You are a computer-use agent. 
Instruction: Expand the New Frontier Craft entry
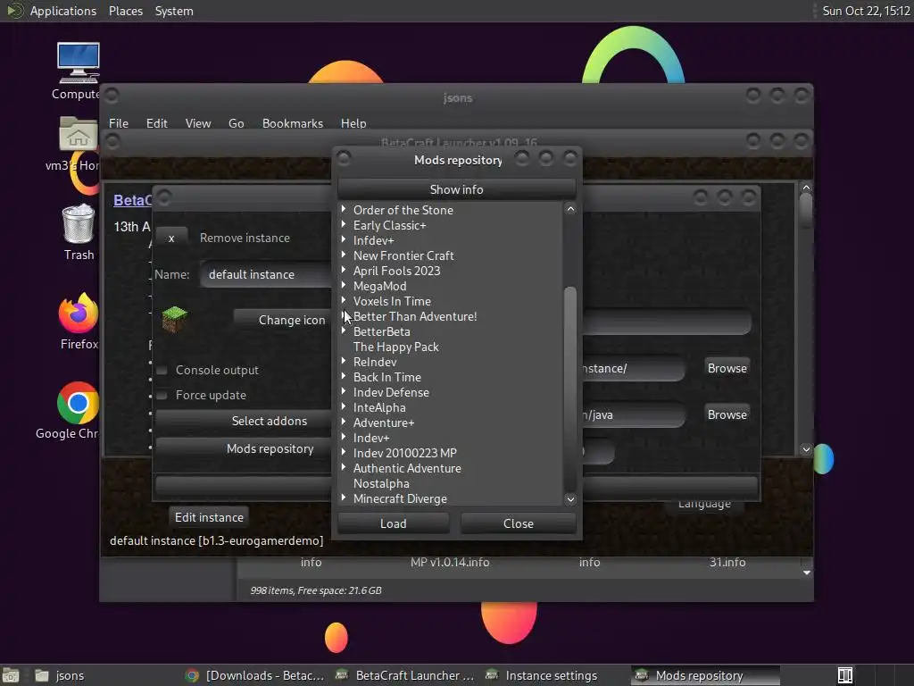[344, 255]
